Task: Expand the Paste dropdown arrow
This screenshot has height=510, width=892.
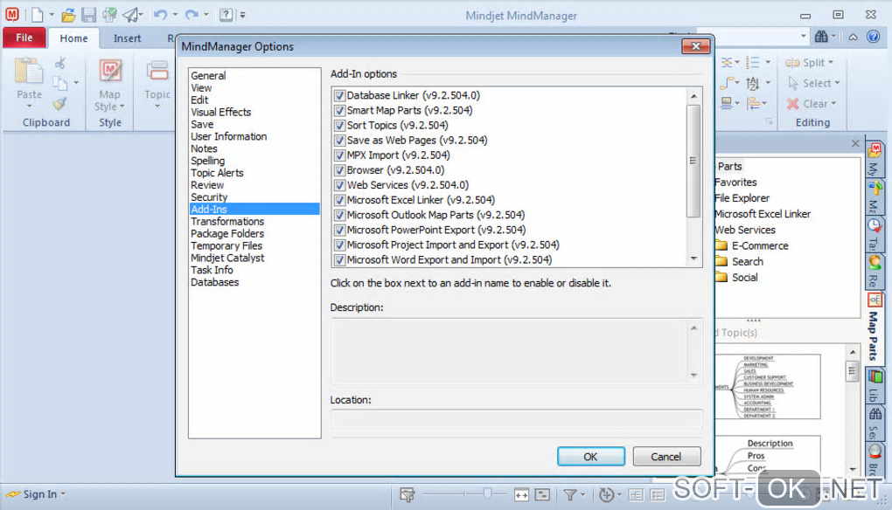Action: [29, 107]
